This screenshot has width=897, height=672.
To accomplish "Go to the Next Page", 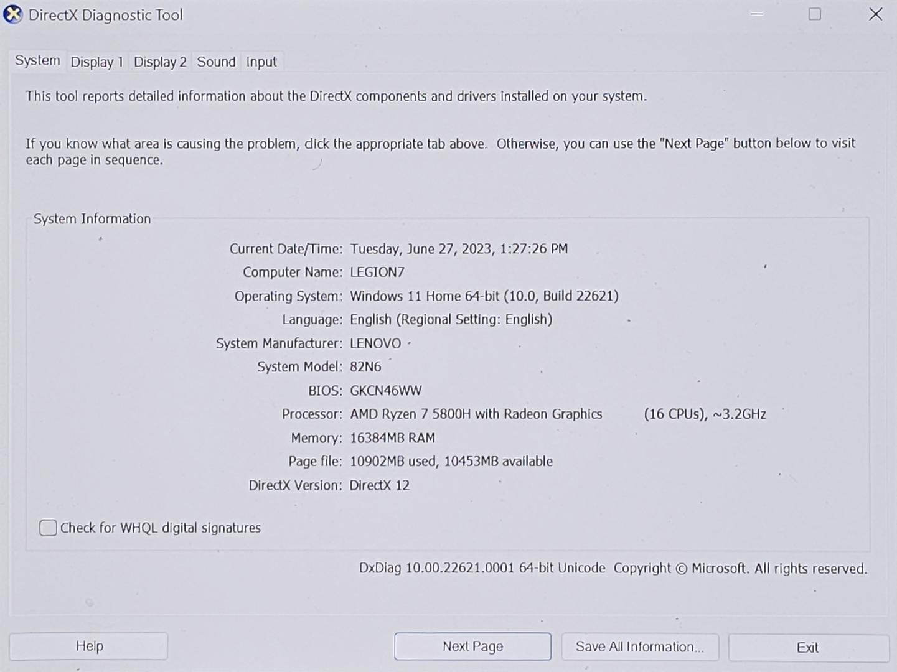I will tap(472, 646).
